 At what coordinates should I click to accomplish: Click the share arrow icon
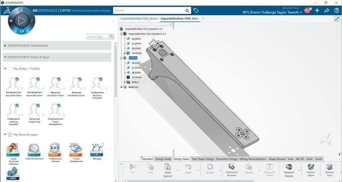(327, 10)
